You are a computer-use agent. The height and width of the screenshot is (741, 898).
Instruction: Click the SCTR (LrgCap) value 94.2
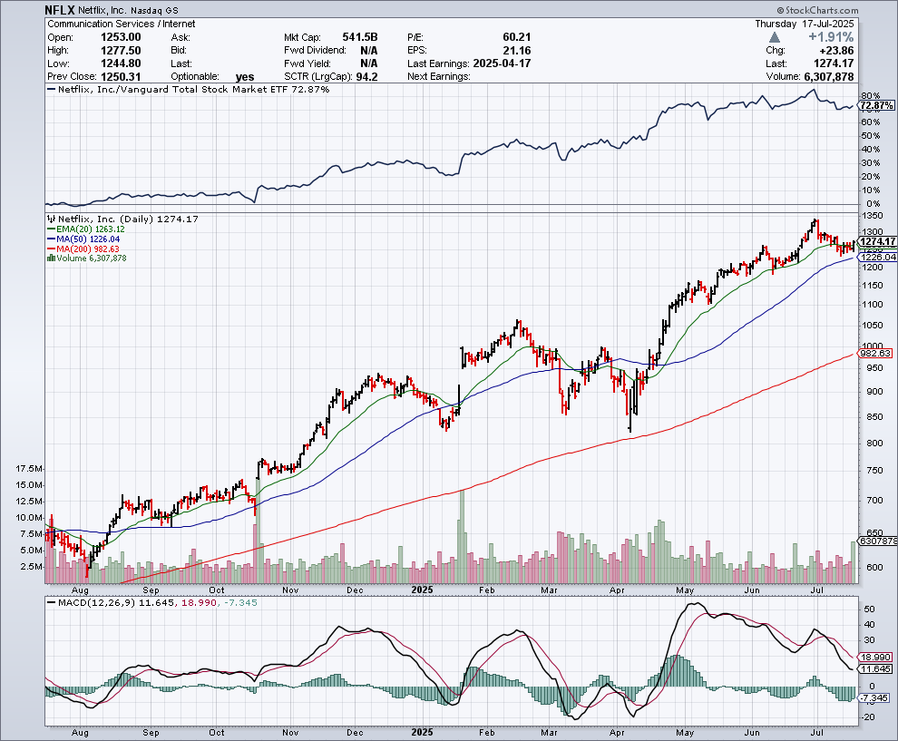[x=366, y=77]
